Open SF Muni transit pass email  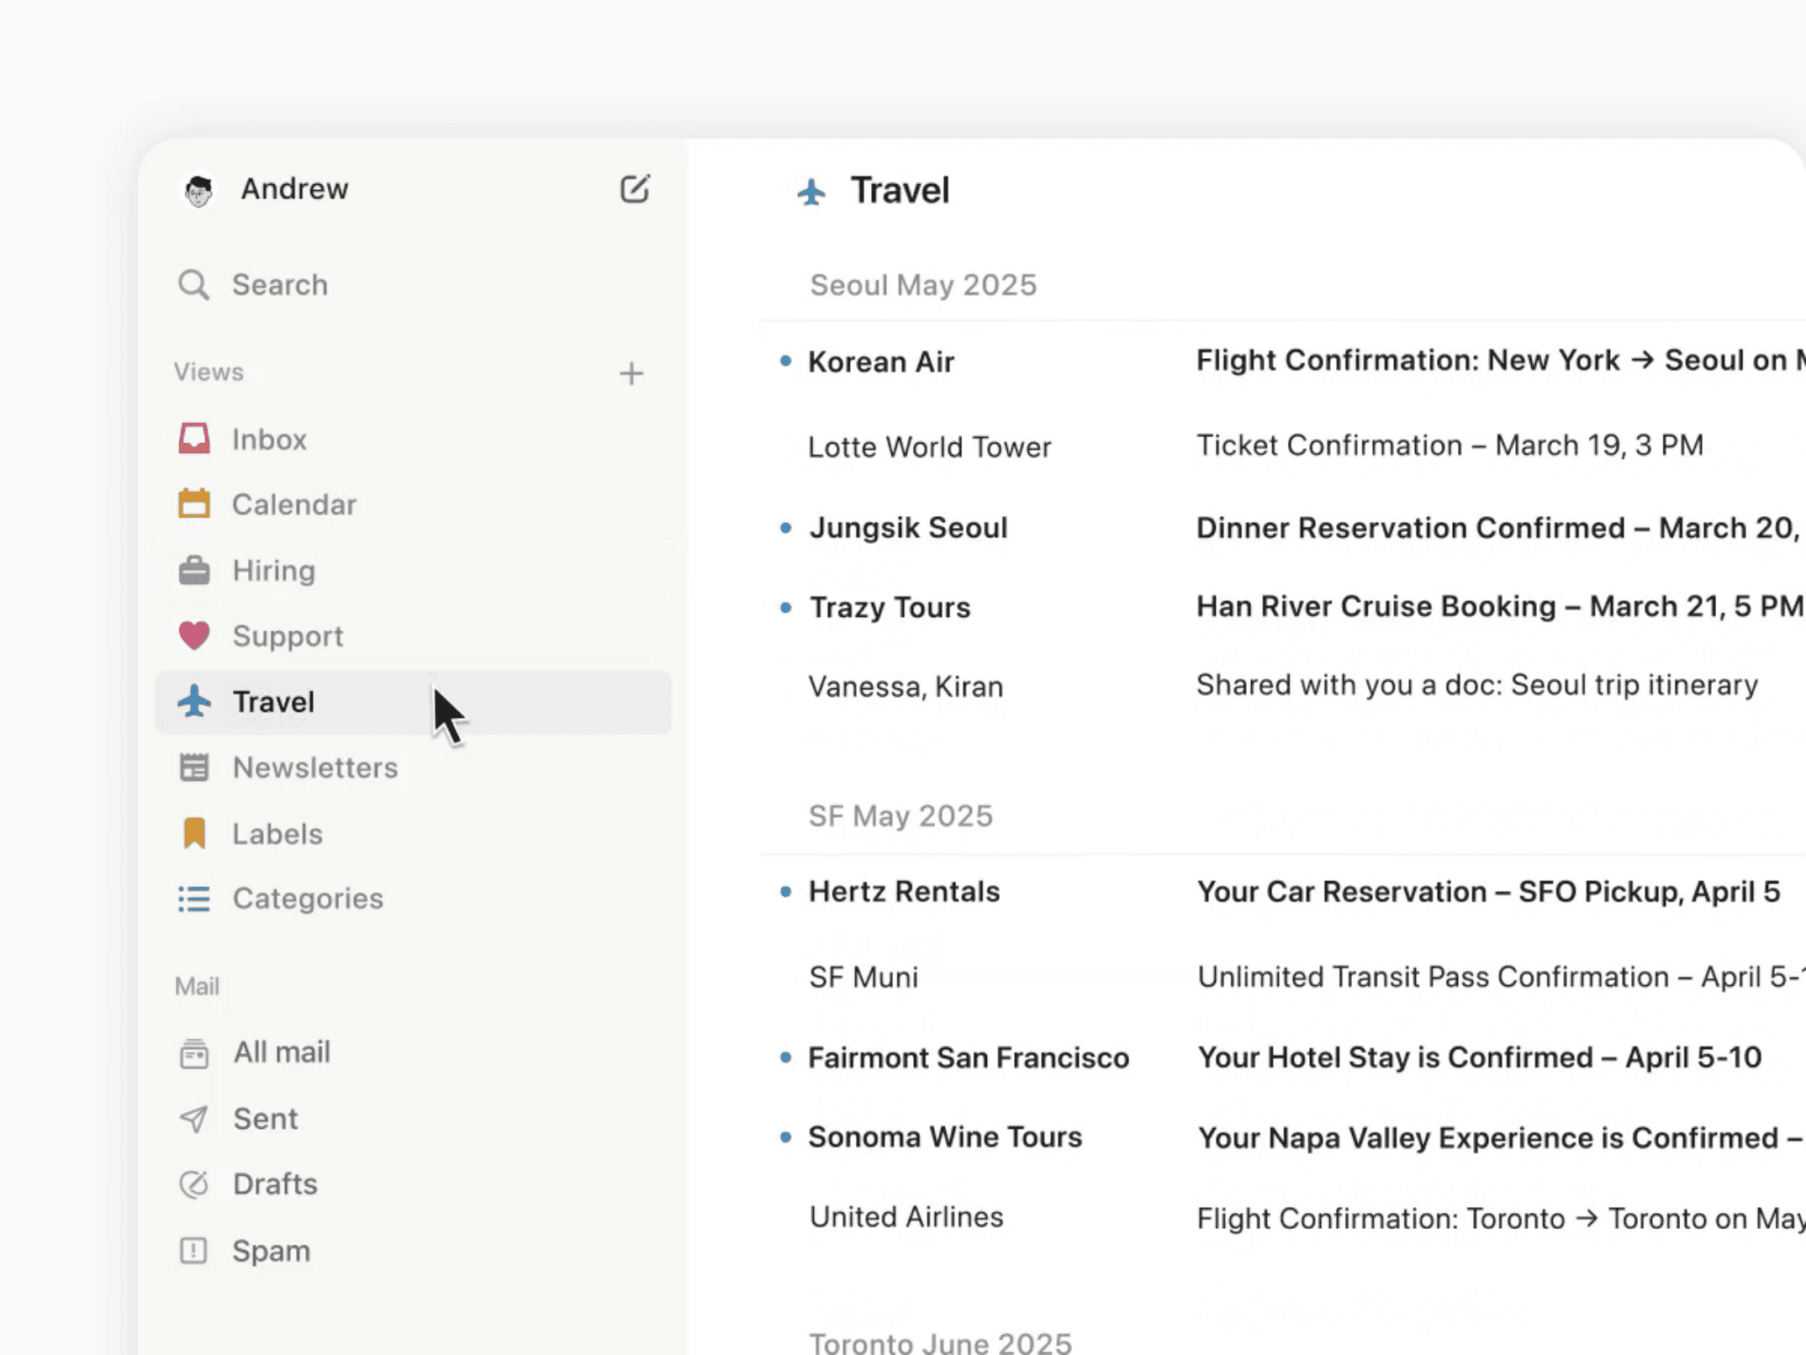1282,977
